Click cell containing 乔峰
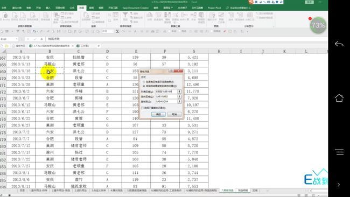 (x=79, y=92)
